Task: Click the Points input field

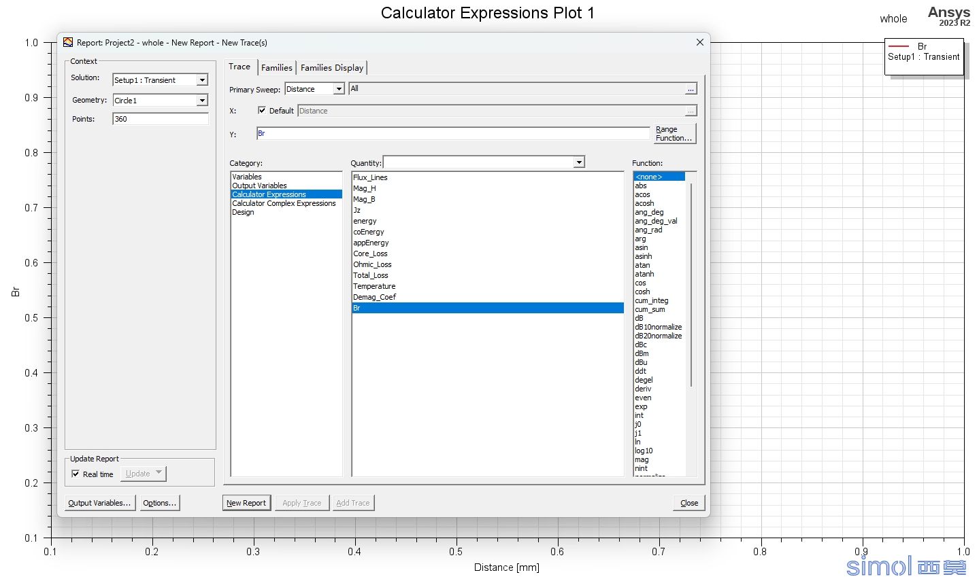Action: tap(161, 119)
